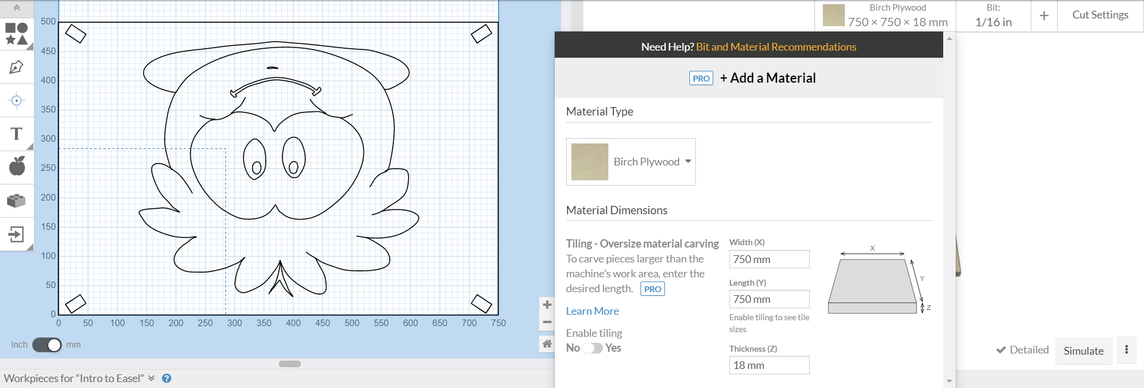Open the Bit 1/16 in tab

[x=993, y=15]
